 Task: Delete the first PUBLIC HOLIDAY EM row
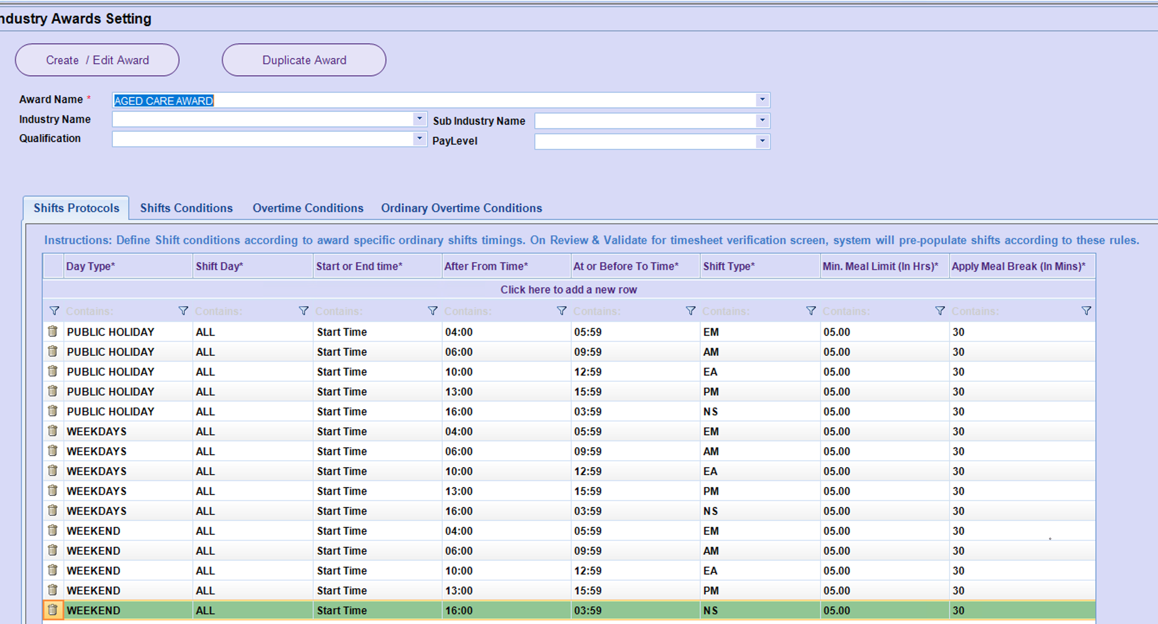click(x=52, y=331)
